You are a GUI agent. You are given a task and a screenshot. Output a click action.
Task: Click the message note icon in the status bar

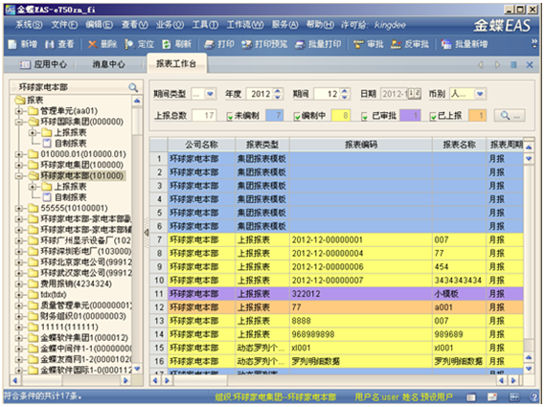pos(492,396)
